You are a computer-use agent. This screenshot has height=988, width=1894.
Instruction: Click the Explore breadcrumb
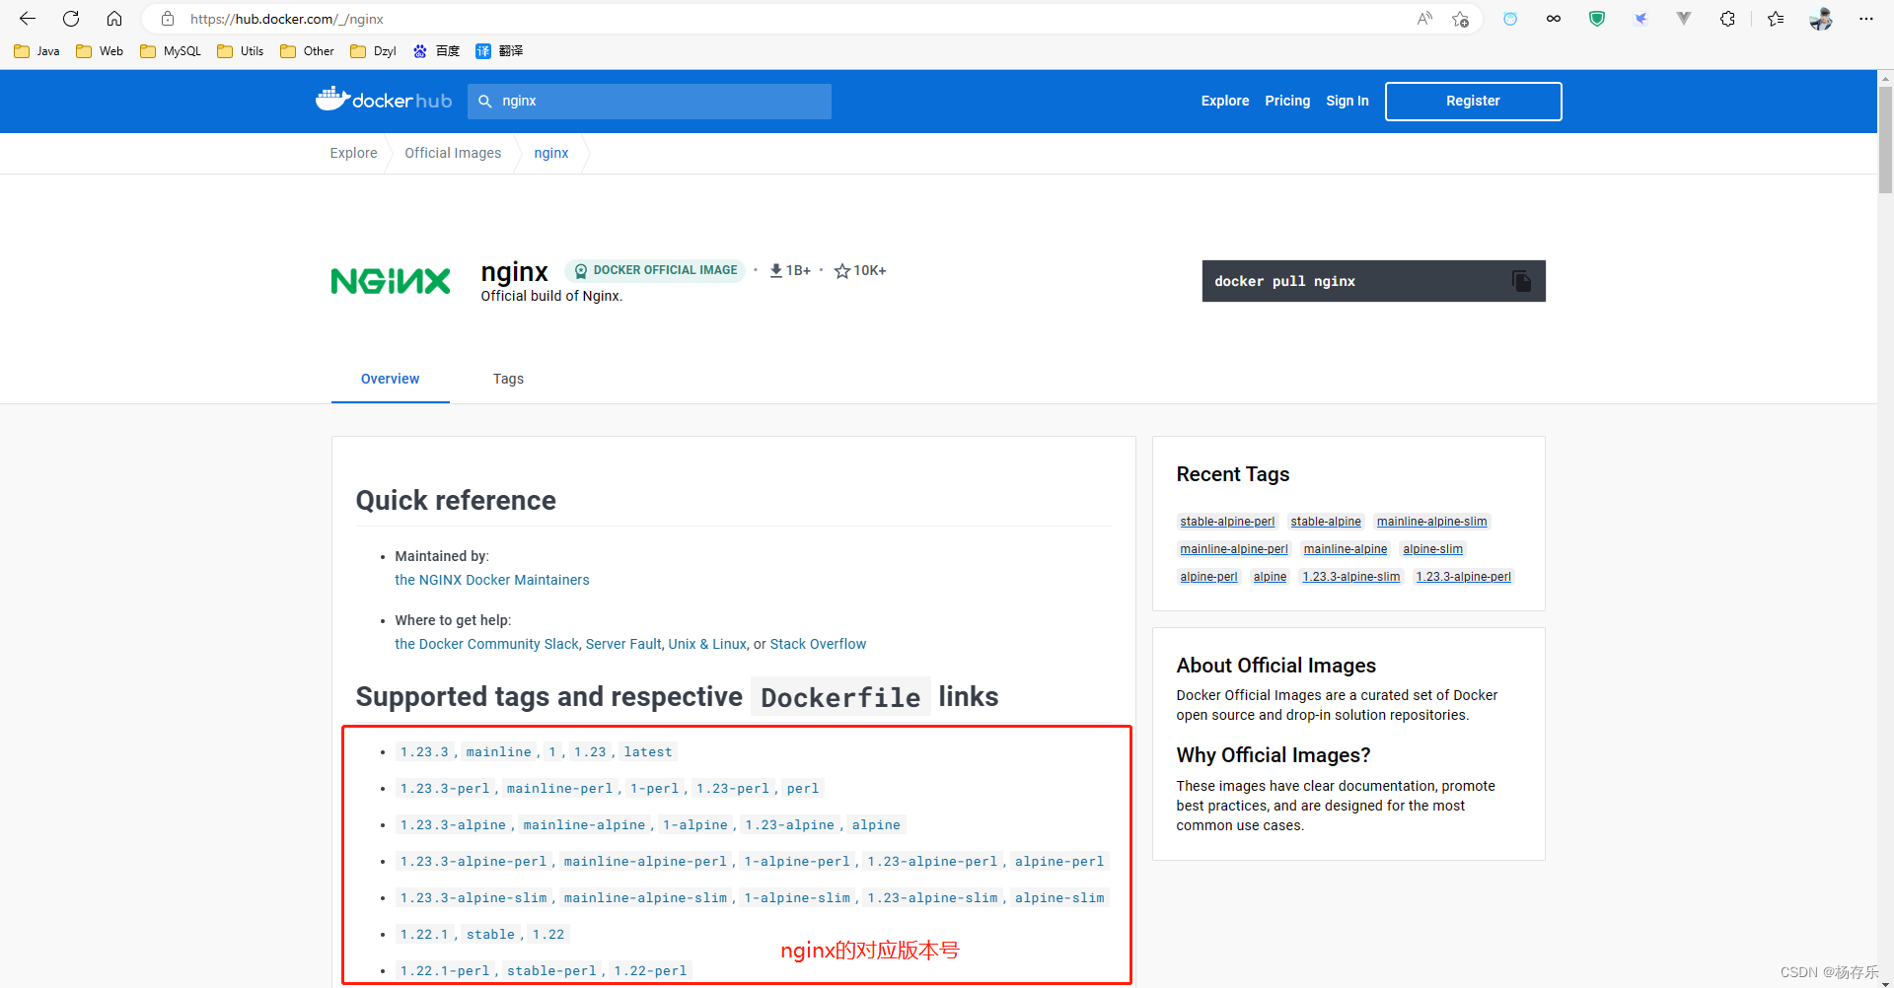(353, 153)
